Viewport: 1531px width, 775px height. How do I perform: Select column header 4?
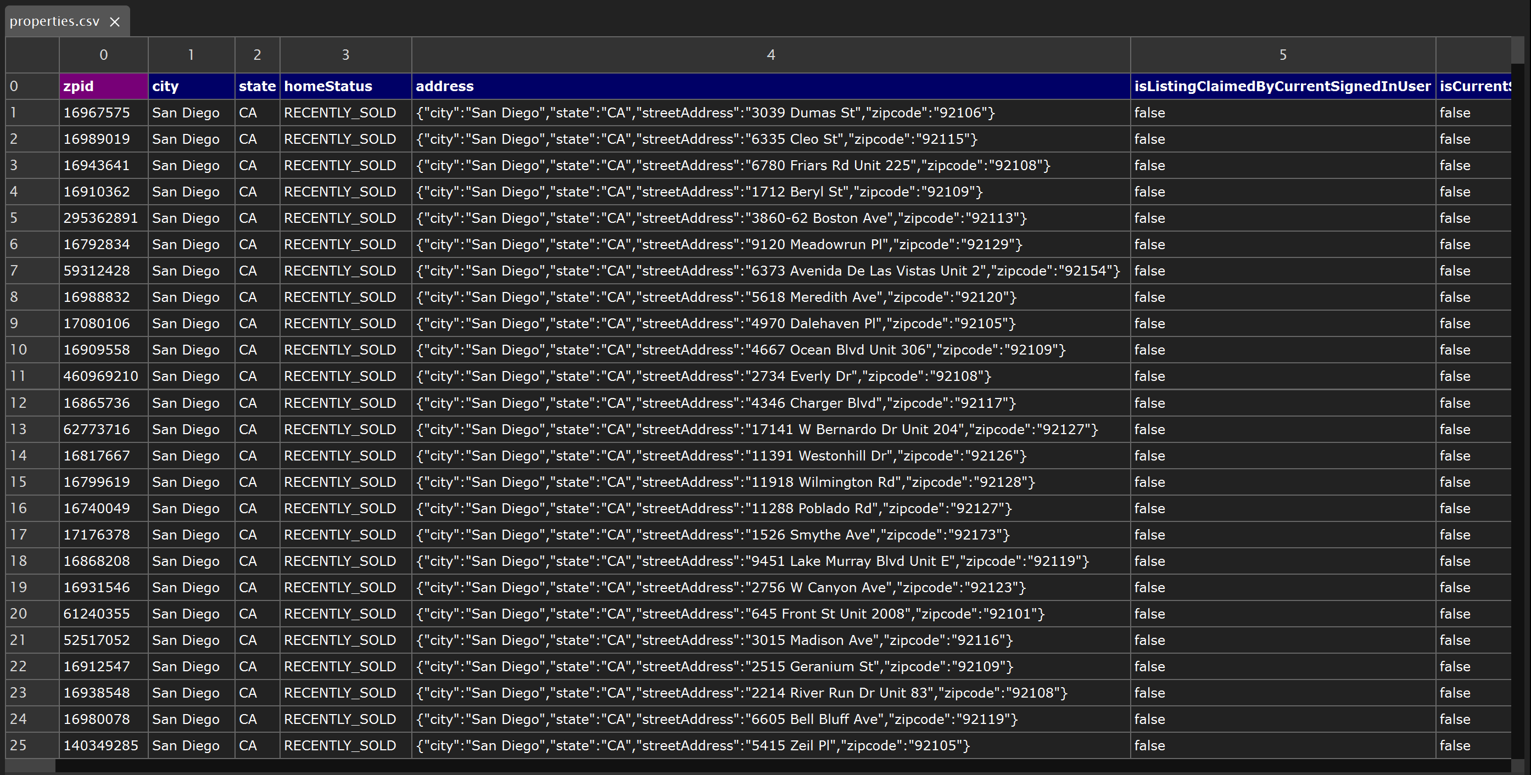(771, 55)
